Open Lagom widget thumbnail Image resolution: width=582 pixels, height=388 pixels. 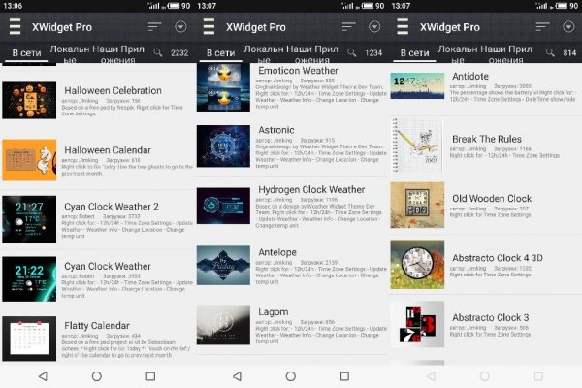(x=223, y=325)
